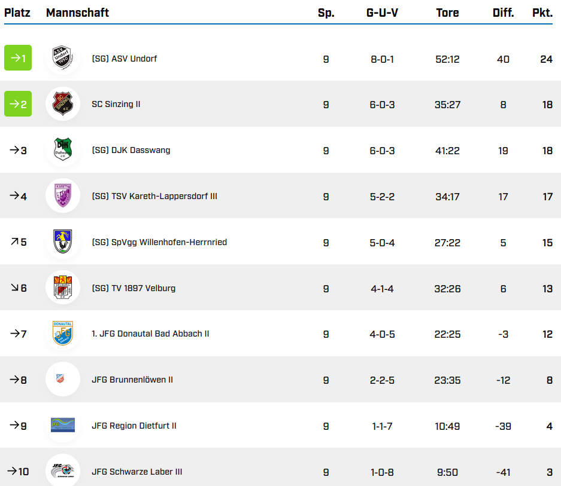The width and height of the screenshot is (561, 486).
Task: Open the Donautal Bad Abbach logo
Action: coord(62,334)
